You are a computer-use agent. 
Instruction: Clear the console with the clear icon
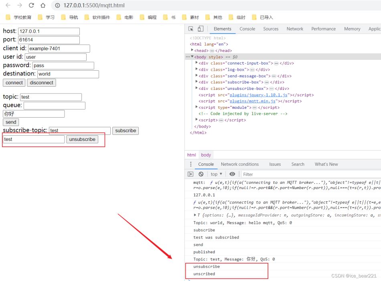201,174
